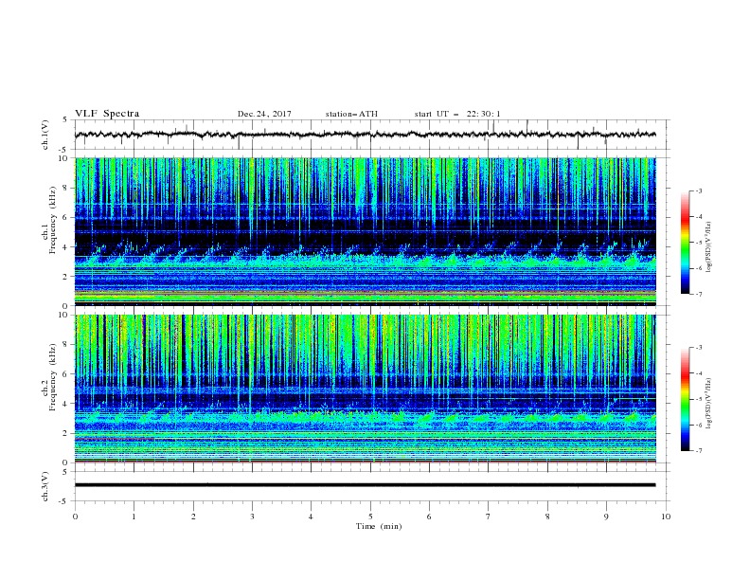Screen dimensions: 750x580
Task: Click the "10" tick label on Time axis
Action: pyautogui.click(x=666, y=517)
